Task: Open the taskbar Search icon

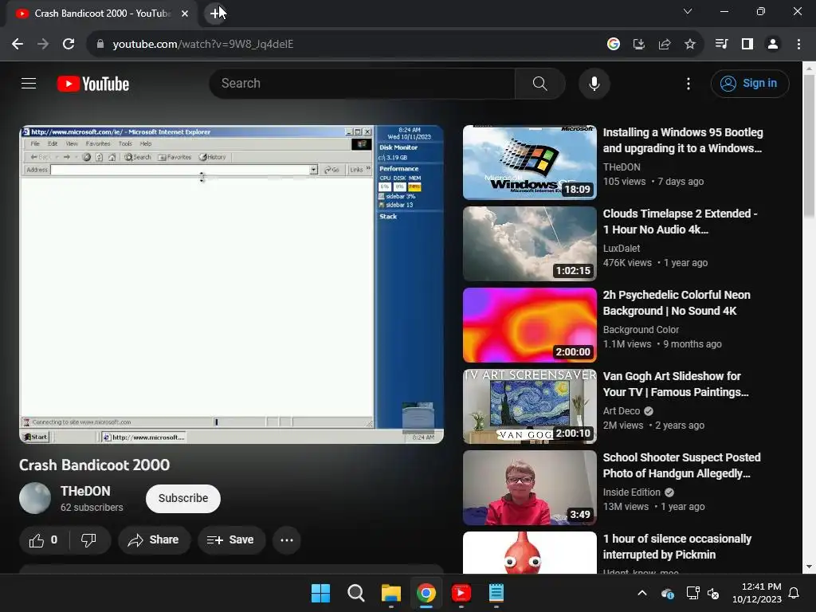Action: pos(356,593)
